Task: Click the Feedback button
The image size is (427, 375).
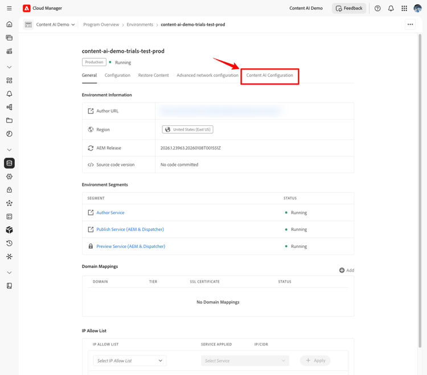Action: point(349,8)
